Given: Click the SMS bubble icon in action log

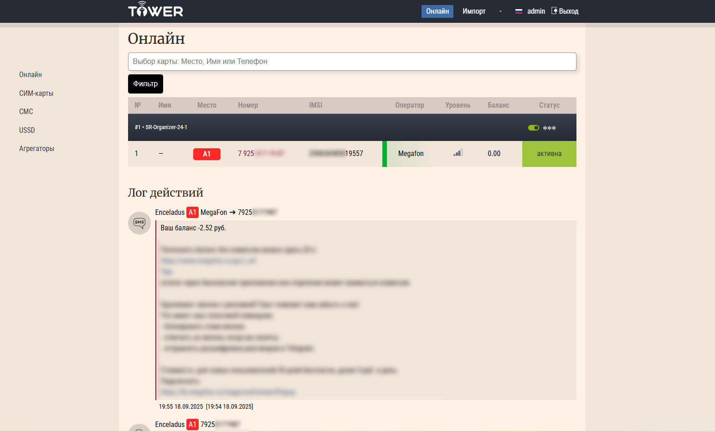Looking at the screenshot, I should tap(139, 223).
